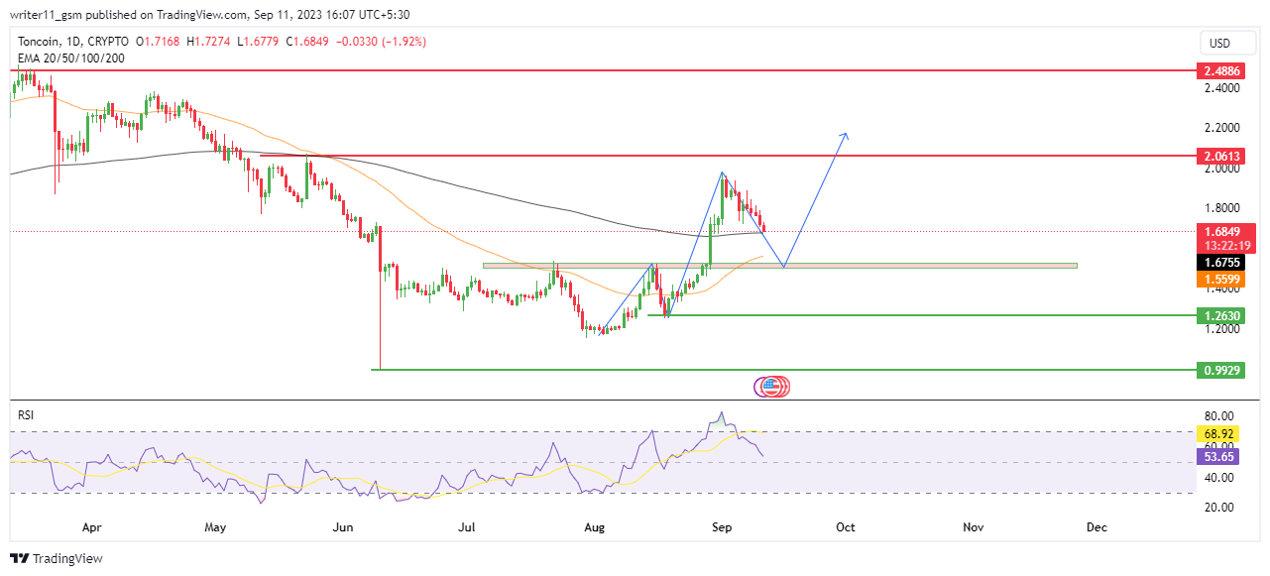Viewport: 1270px width, 576px height.
Task: Click the low value L1.6779
Action: pos(258,42)
